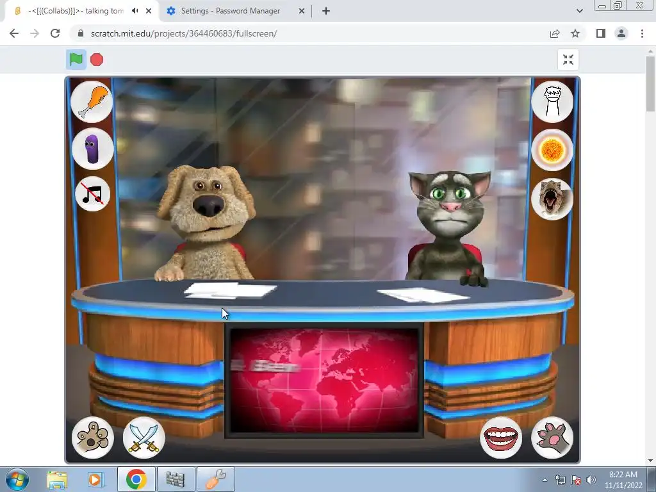This screenshot has width=656, height=492.
Task: Reload the current page
Action: click(55, 33)
